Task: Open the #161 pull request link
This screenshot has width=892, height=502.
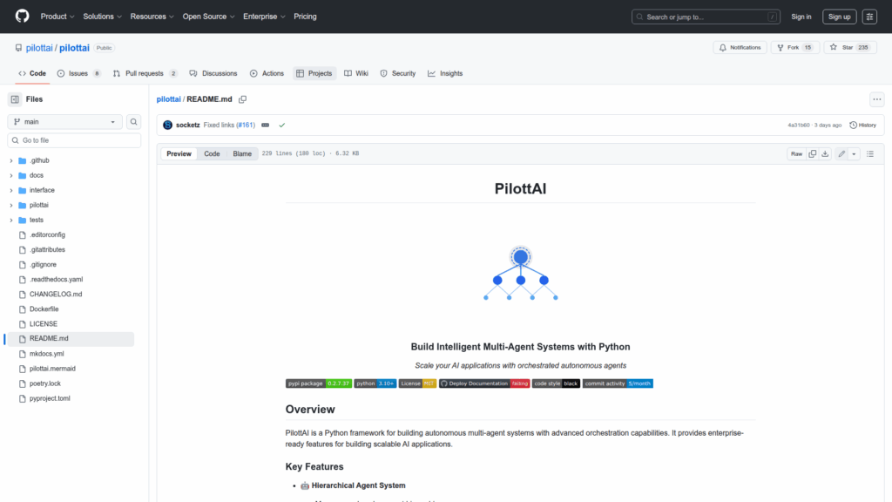Action: click(246, 125)
